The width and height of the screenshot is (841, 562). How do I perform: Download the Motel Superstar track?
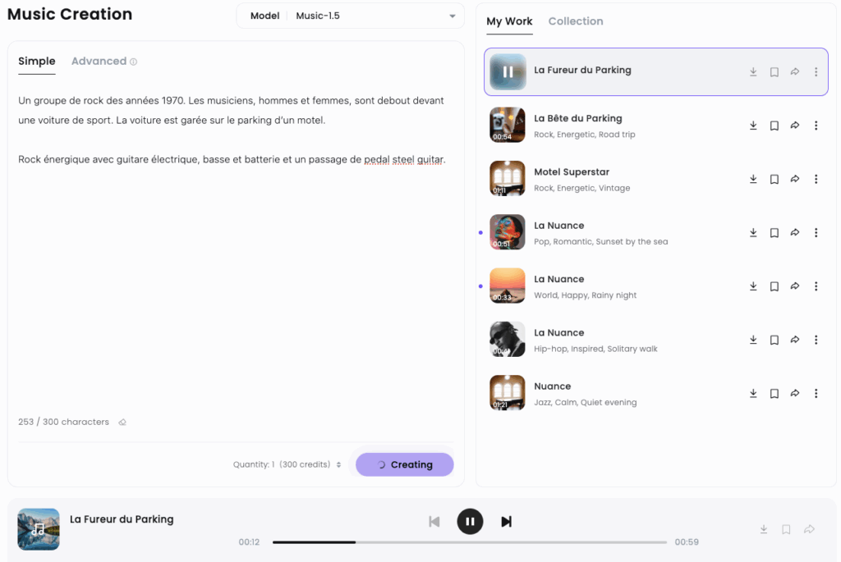pyautogui.click(x=753, y=179)
